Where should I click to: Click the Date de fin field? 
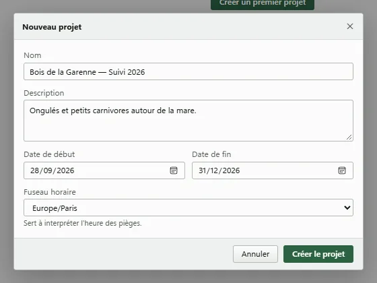[273, 170]
